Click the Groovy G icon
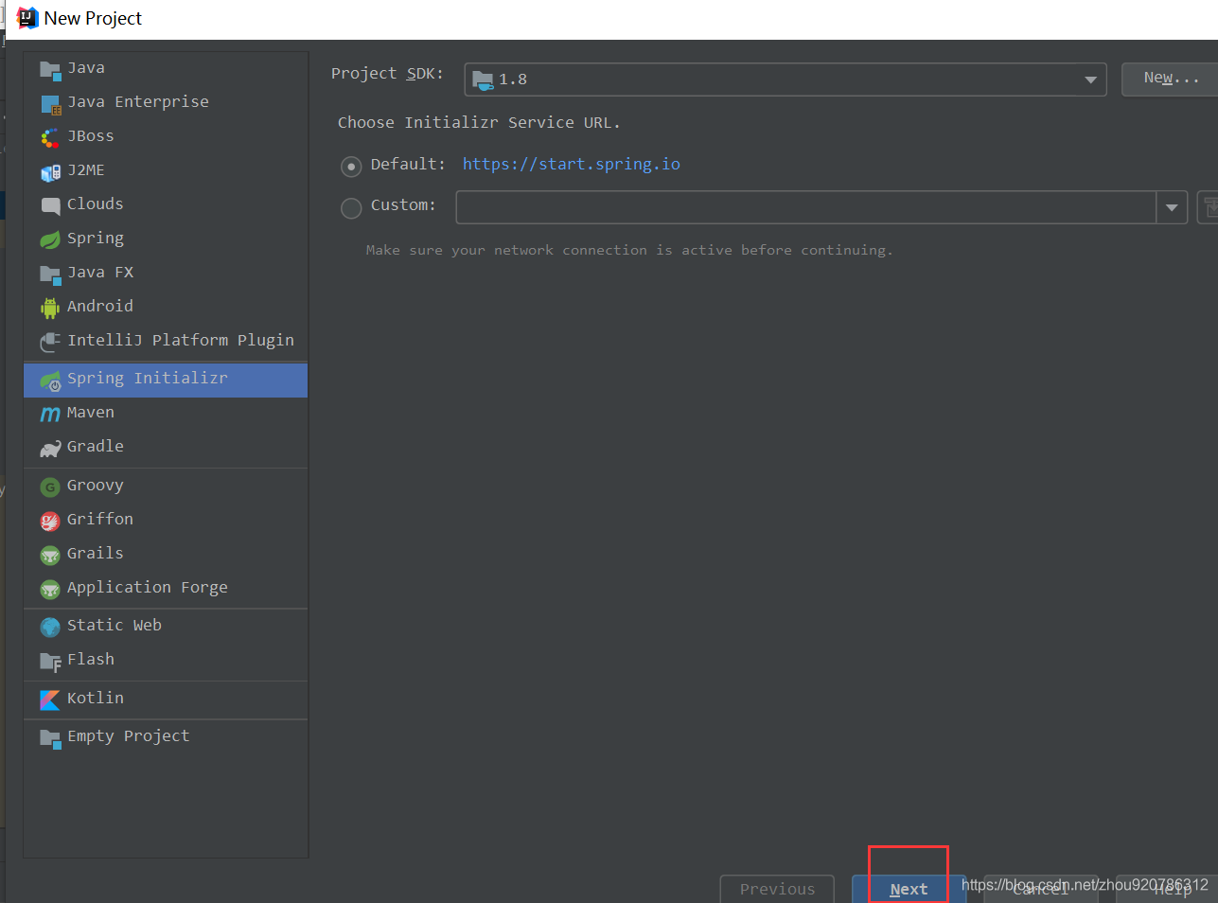1218x903 pixels. click(x=50, y=487)
